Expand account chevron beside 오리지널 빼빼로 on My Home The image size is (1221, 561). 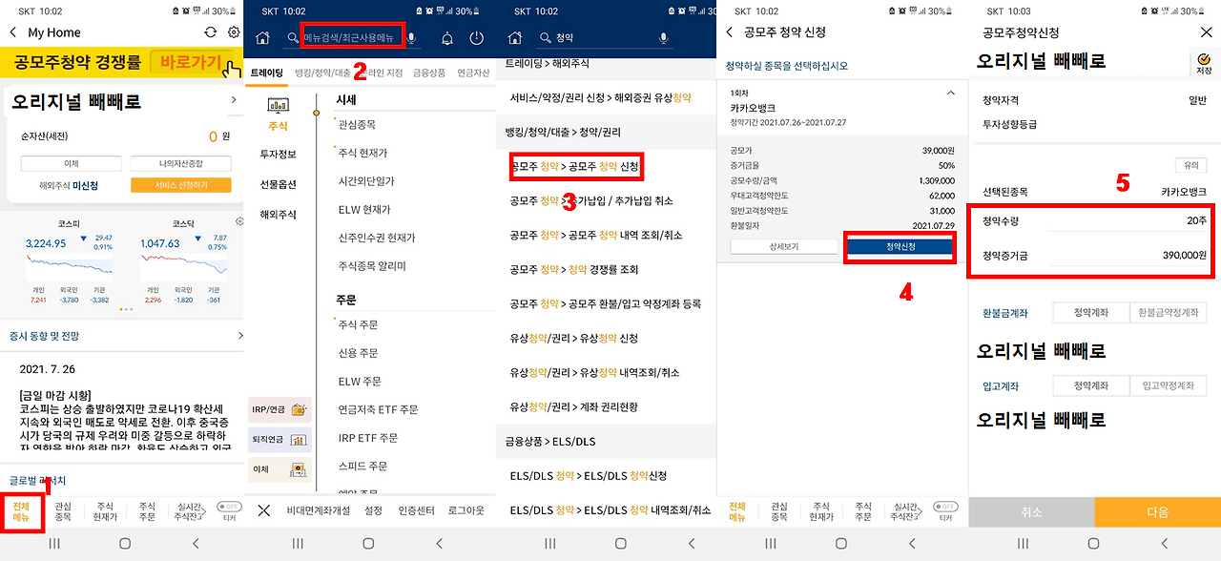233,100
